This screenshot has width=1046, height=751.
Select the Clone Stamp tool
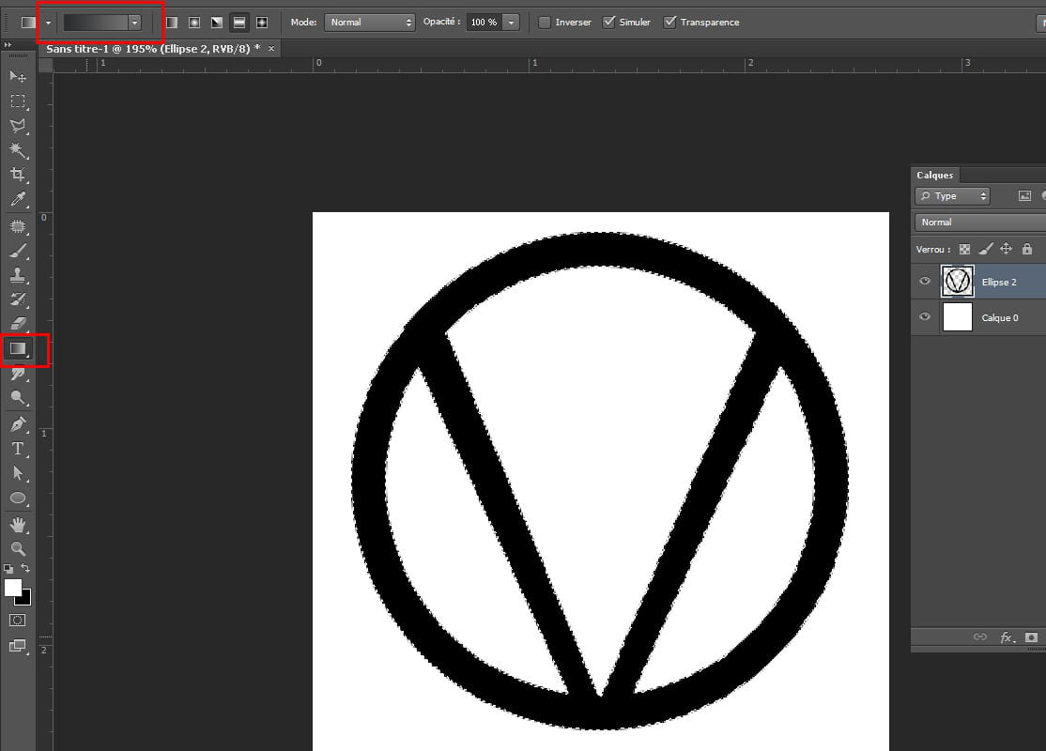coord(18,275)
